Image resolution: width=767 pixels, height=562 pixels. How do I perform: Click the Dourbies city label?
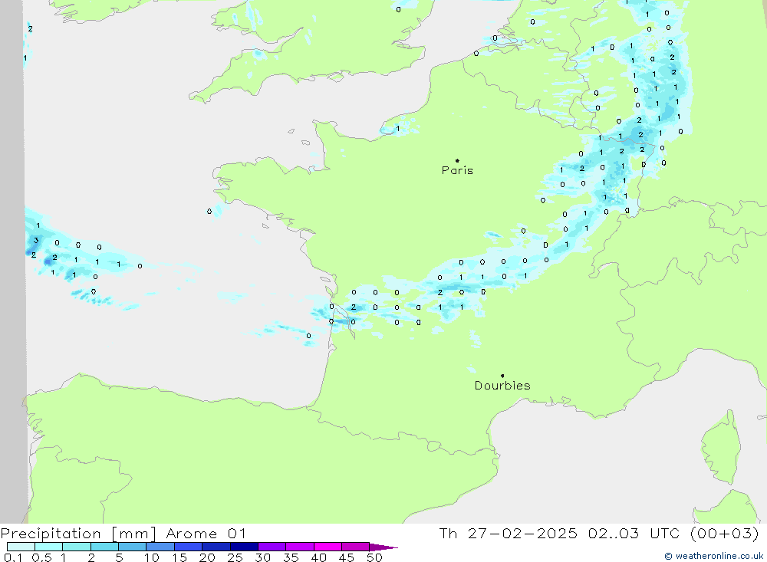pos(502,386)
